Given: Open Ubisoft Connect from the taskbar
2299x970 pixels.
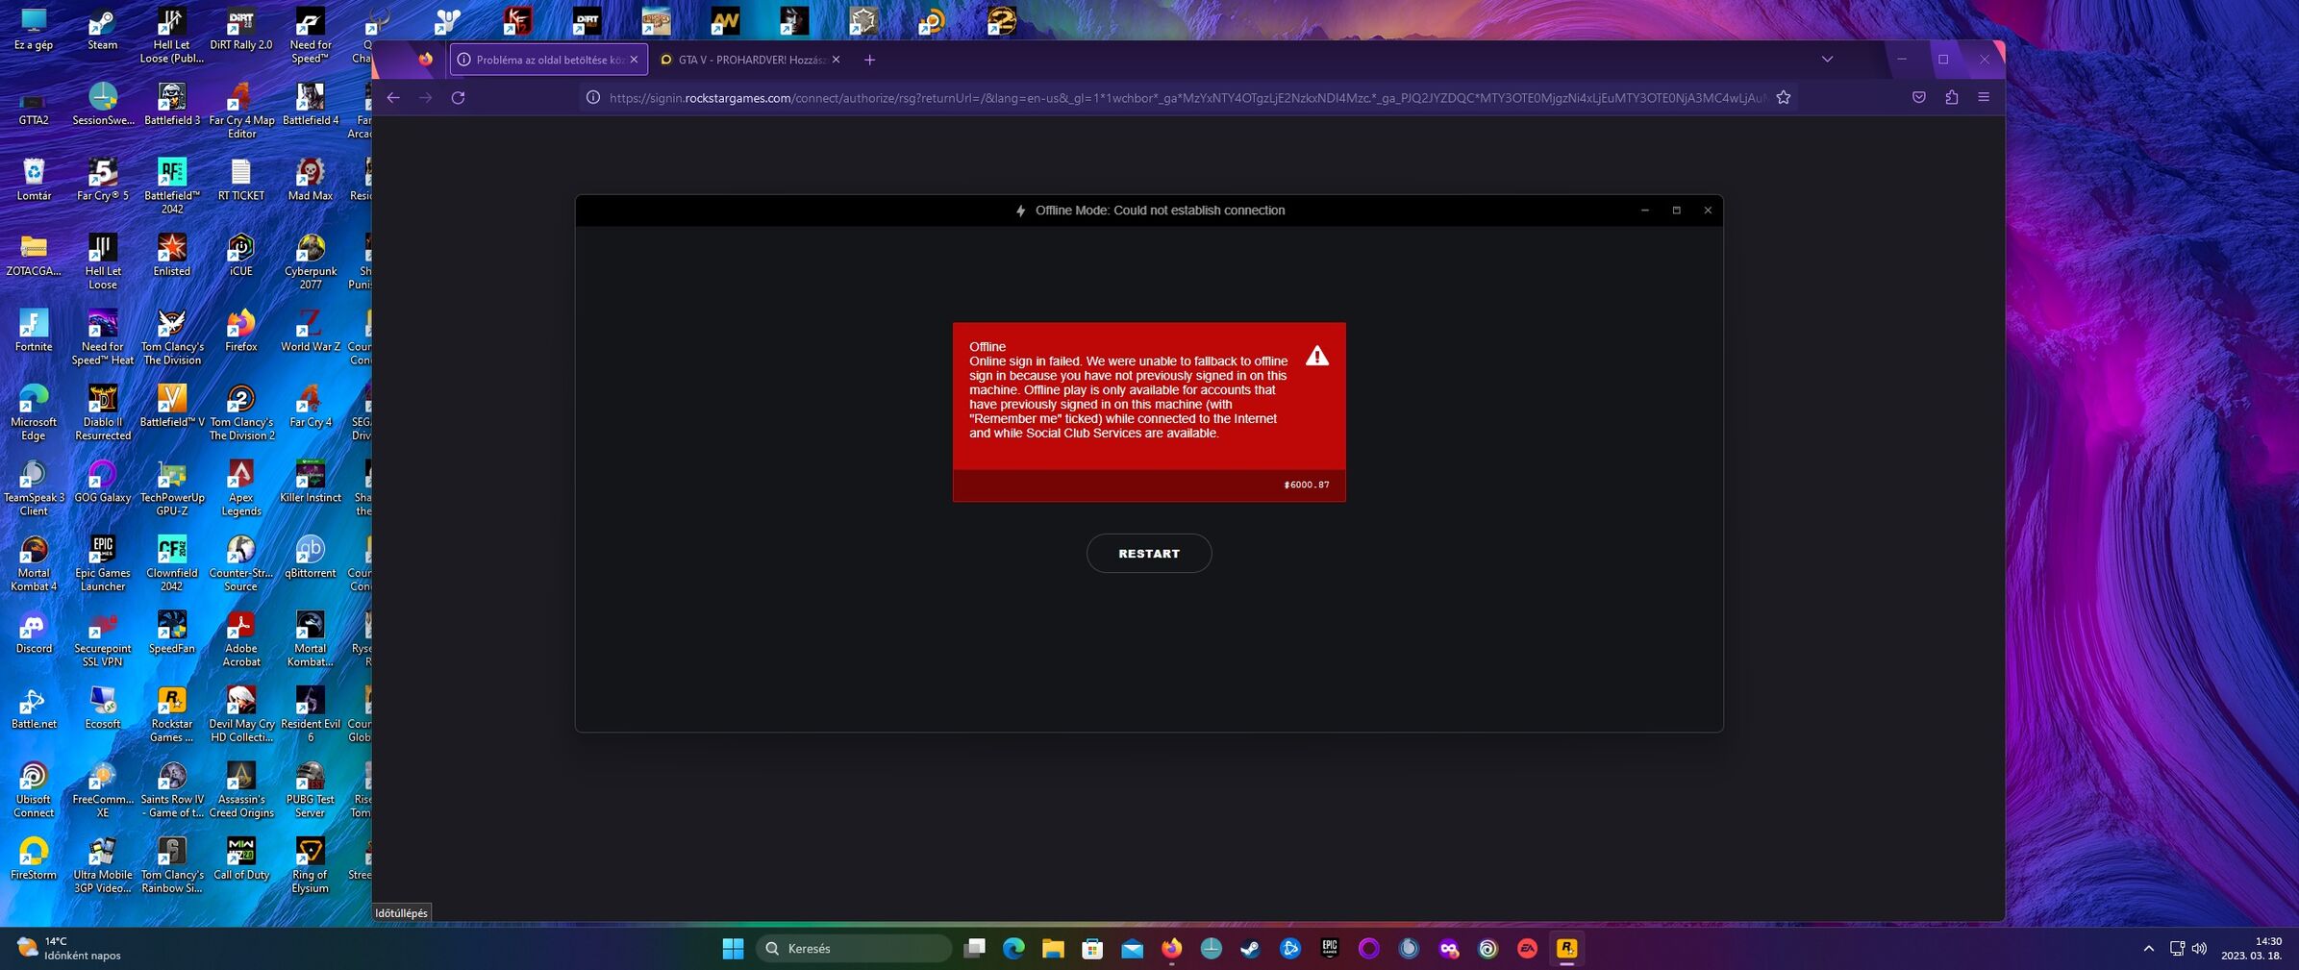Looking at the screenshot, I should [1487, 949].
